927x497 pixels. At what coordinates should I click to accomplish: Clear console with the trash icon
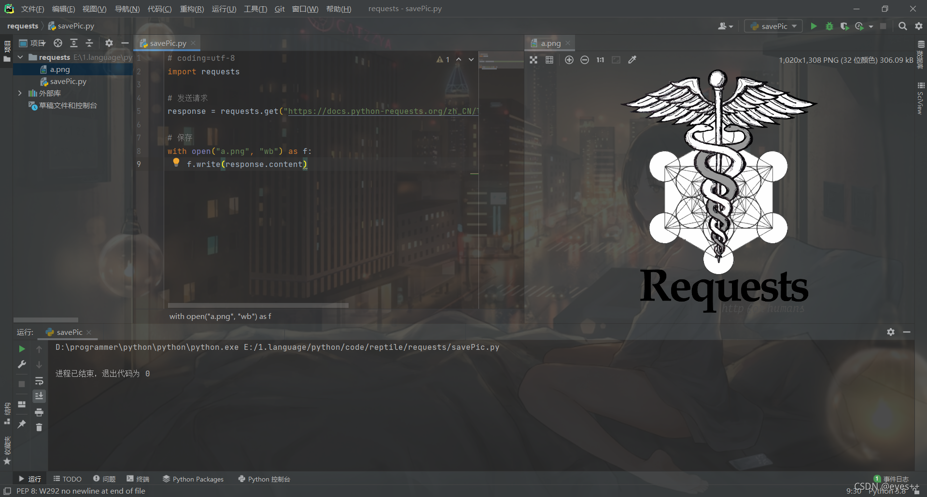pos(39,427)
